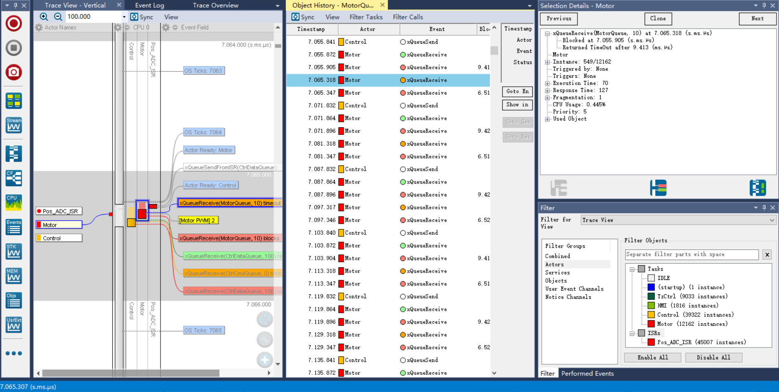
Task: Expand the Response Time: 127 node
Action: [x=548, y=90]
